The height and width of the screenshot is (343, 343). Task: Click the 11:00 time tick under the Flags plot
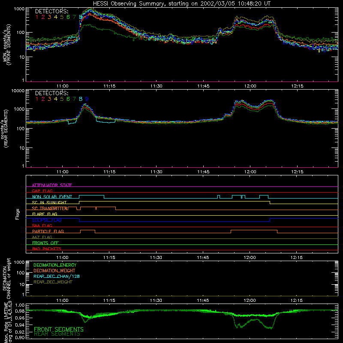[62, 258]
